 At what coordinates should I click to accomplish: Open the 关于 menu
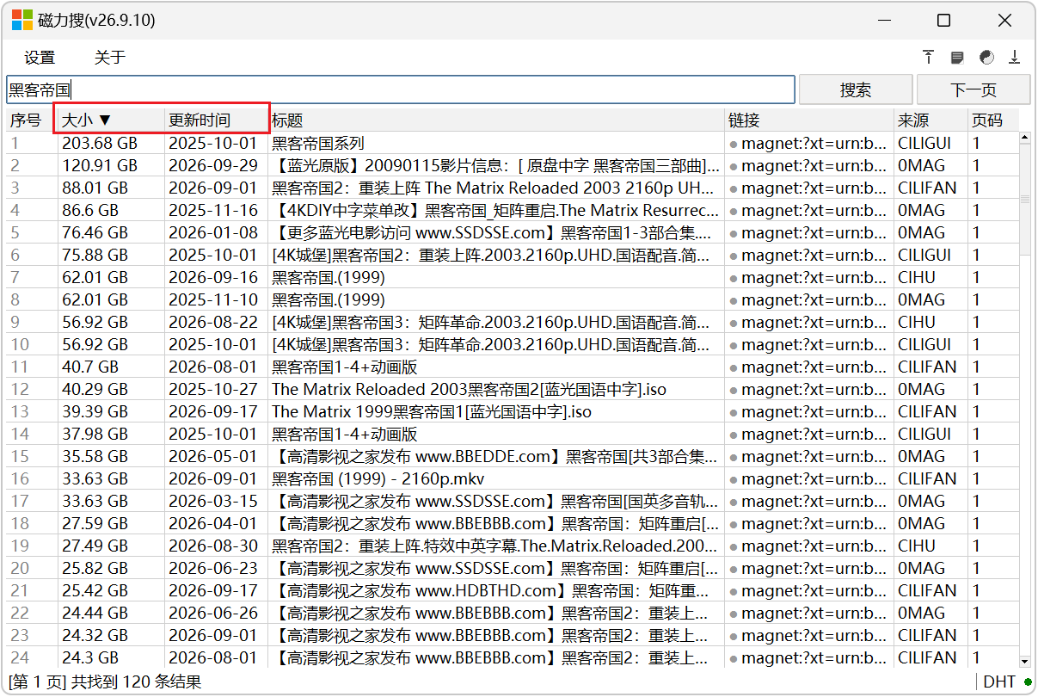[110, 58]
